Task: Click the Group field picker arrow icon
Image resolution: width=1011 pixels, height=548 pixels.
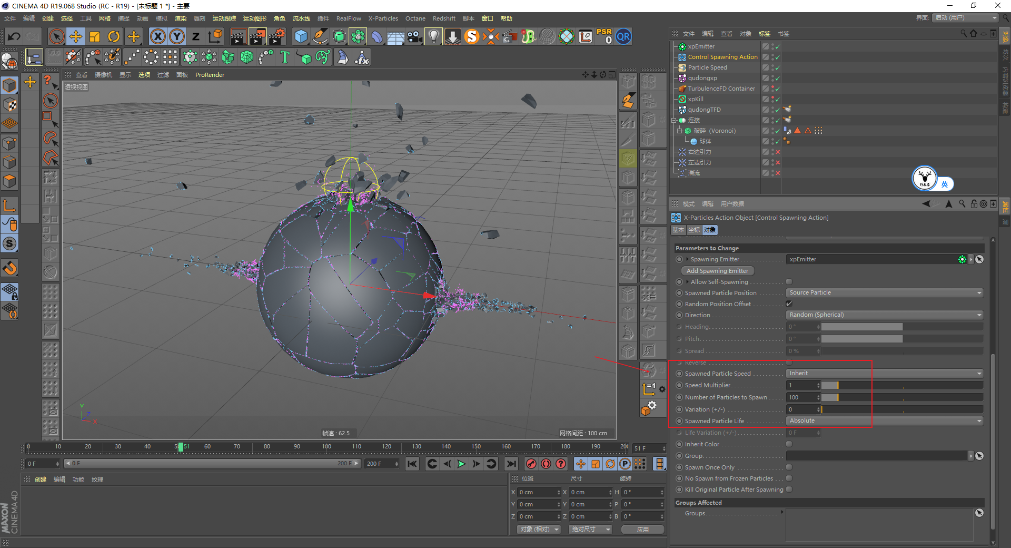Action: (x=979, y=456)
